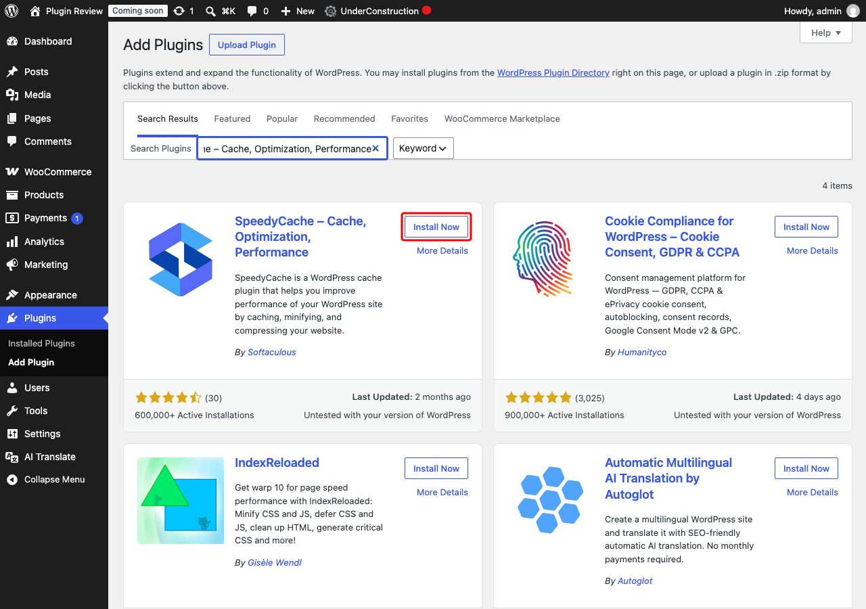Open the Howdy, admin account menu

tap(821, 11)
